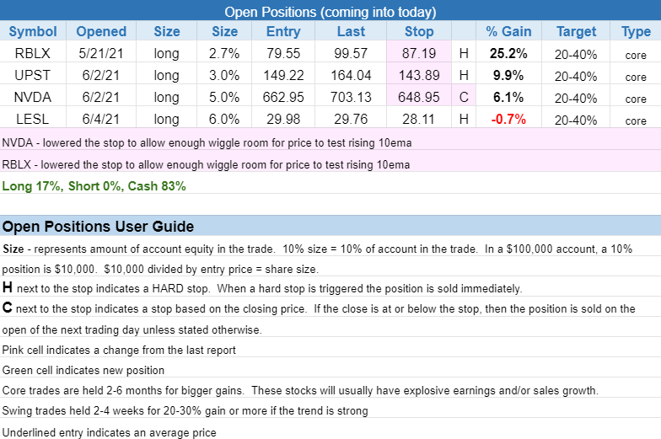Click the pink 87.19 stop cell

(419, 54)
